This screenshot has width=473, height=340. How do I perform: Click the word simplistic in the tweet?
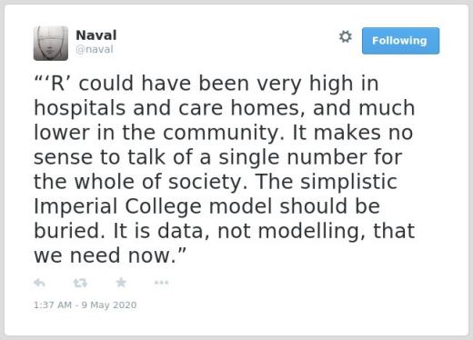coord(348,182)
